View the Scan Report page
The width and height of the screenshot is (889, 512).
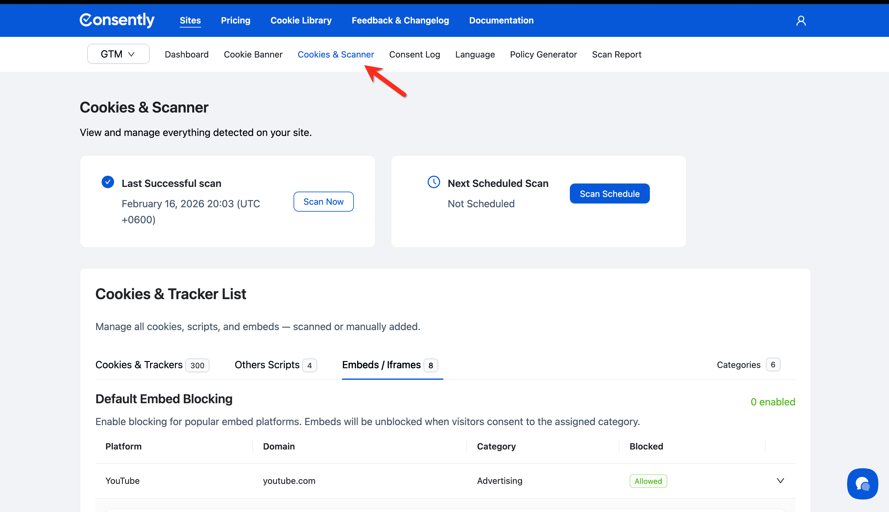click(616, 54)
